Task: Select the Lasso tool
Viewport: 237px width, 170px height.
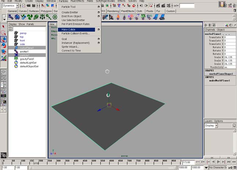Action: (3, 33)
